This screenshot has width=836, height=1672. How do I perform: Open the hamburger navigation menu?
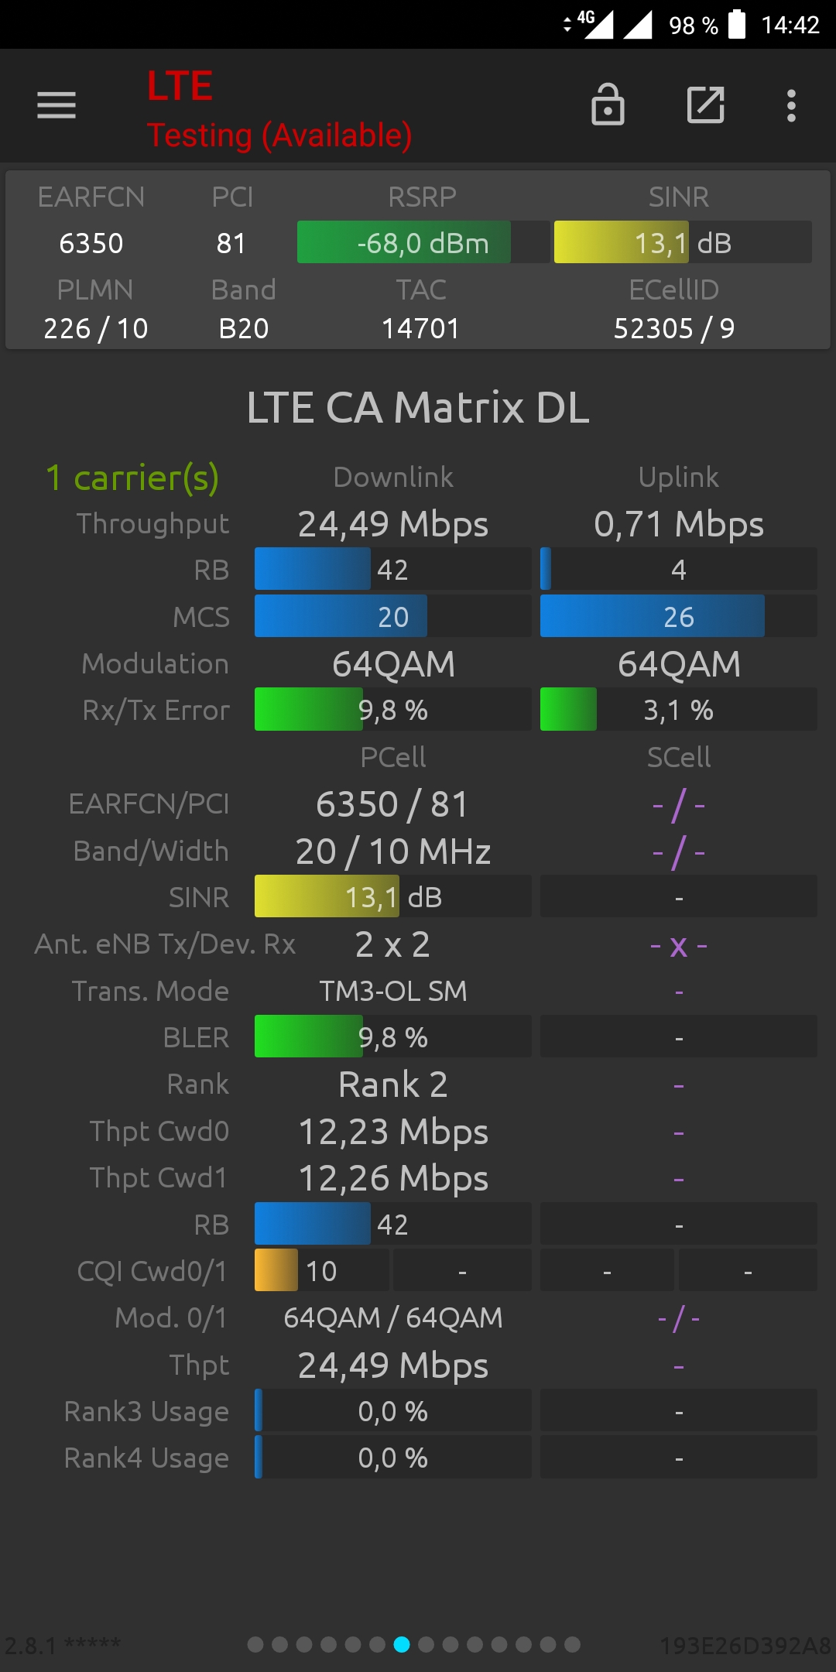tap(57, 105)
